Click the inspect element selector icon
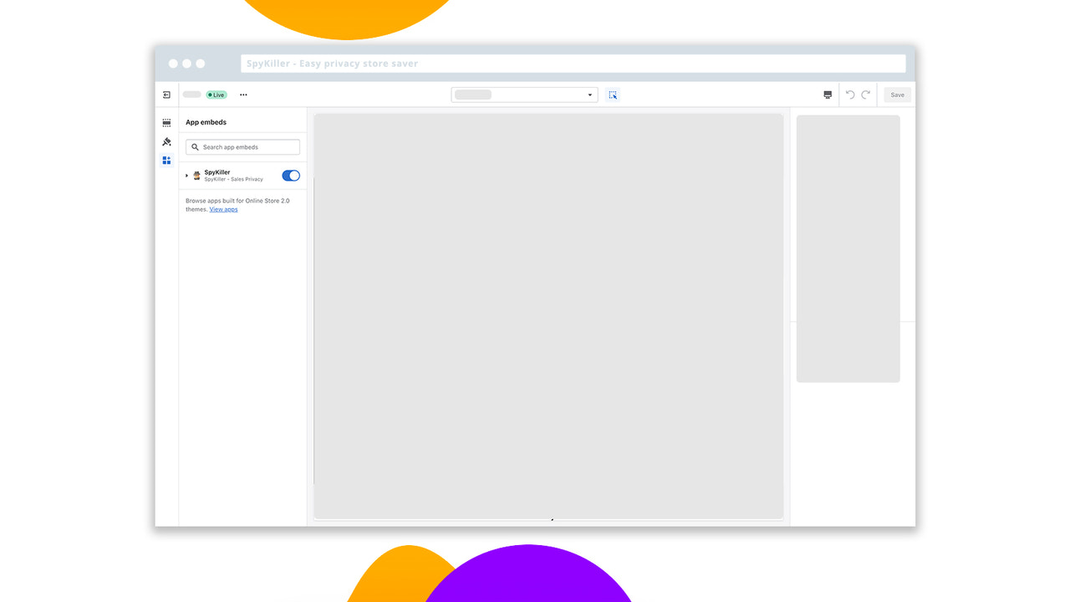 click(x=613, y=94)
